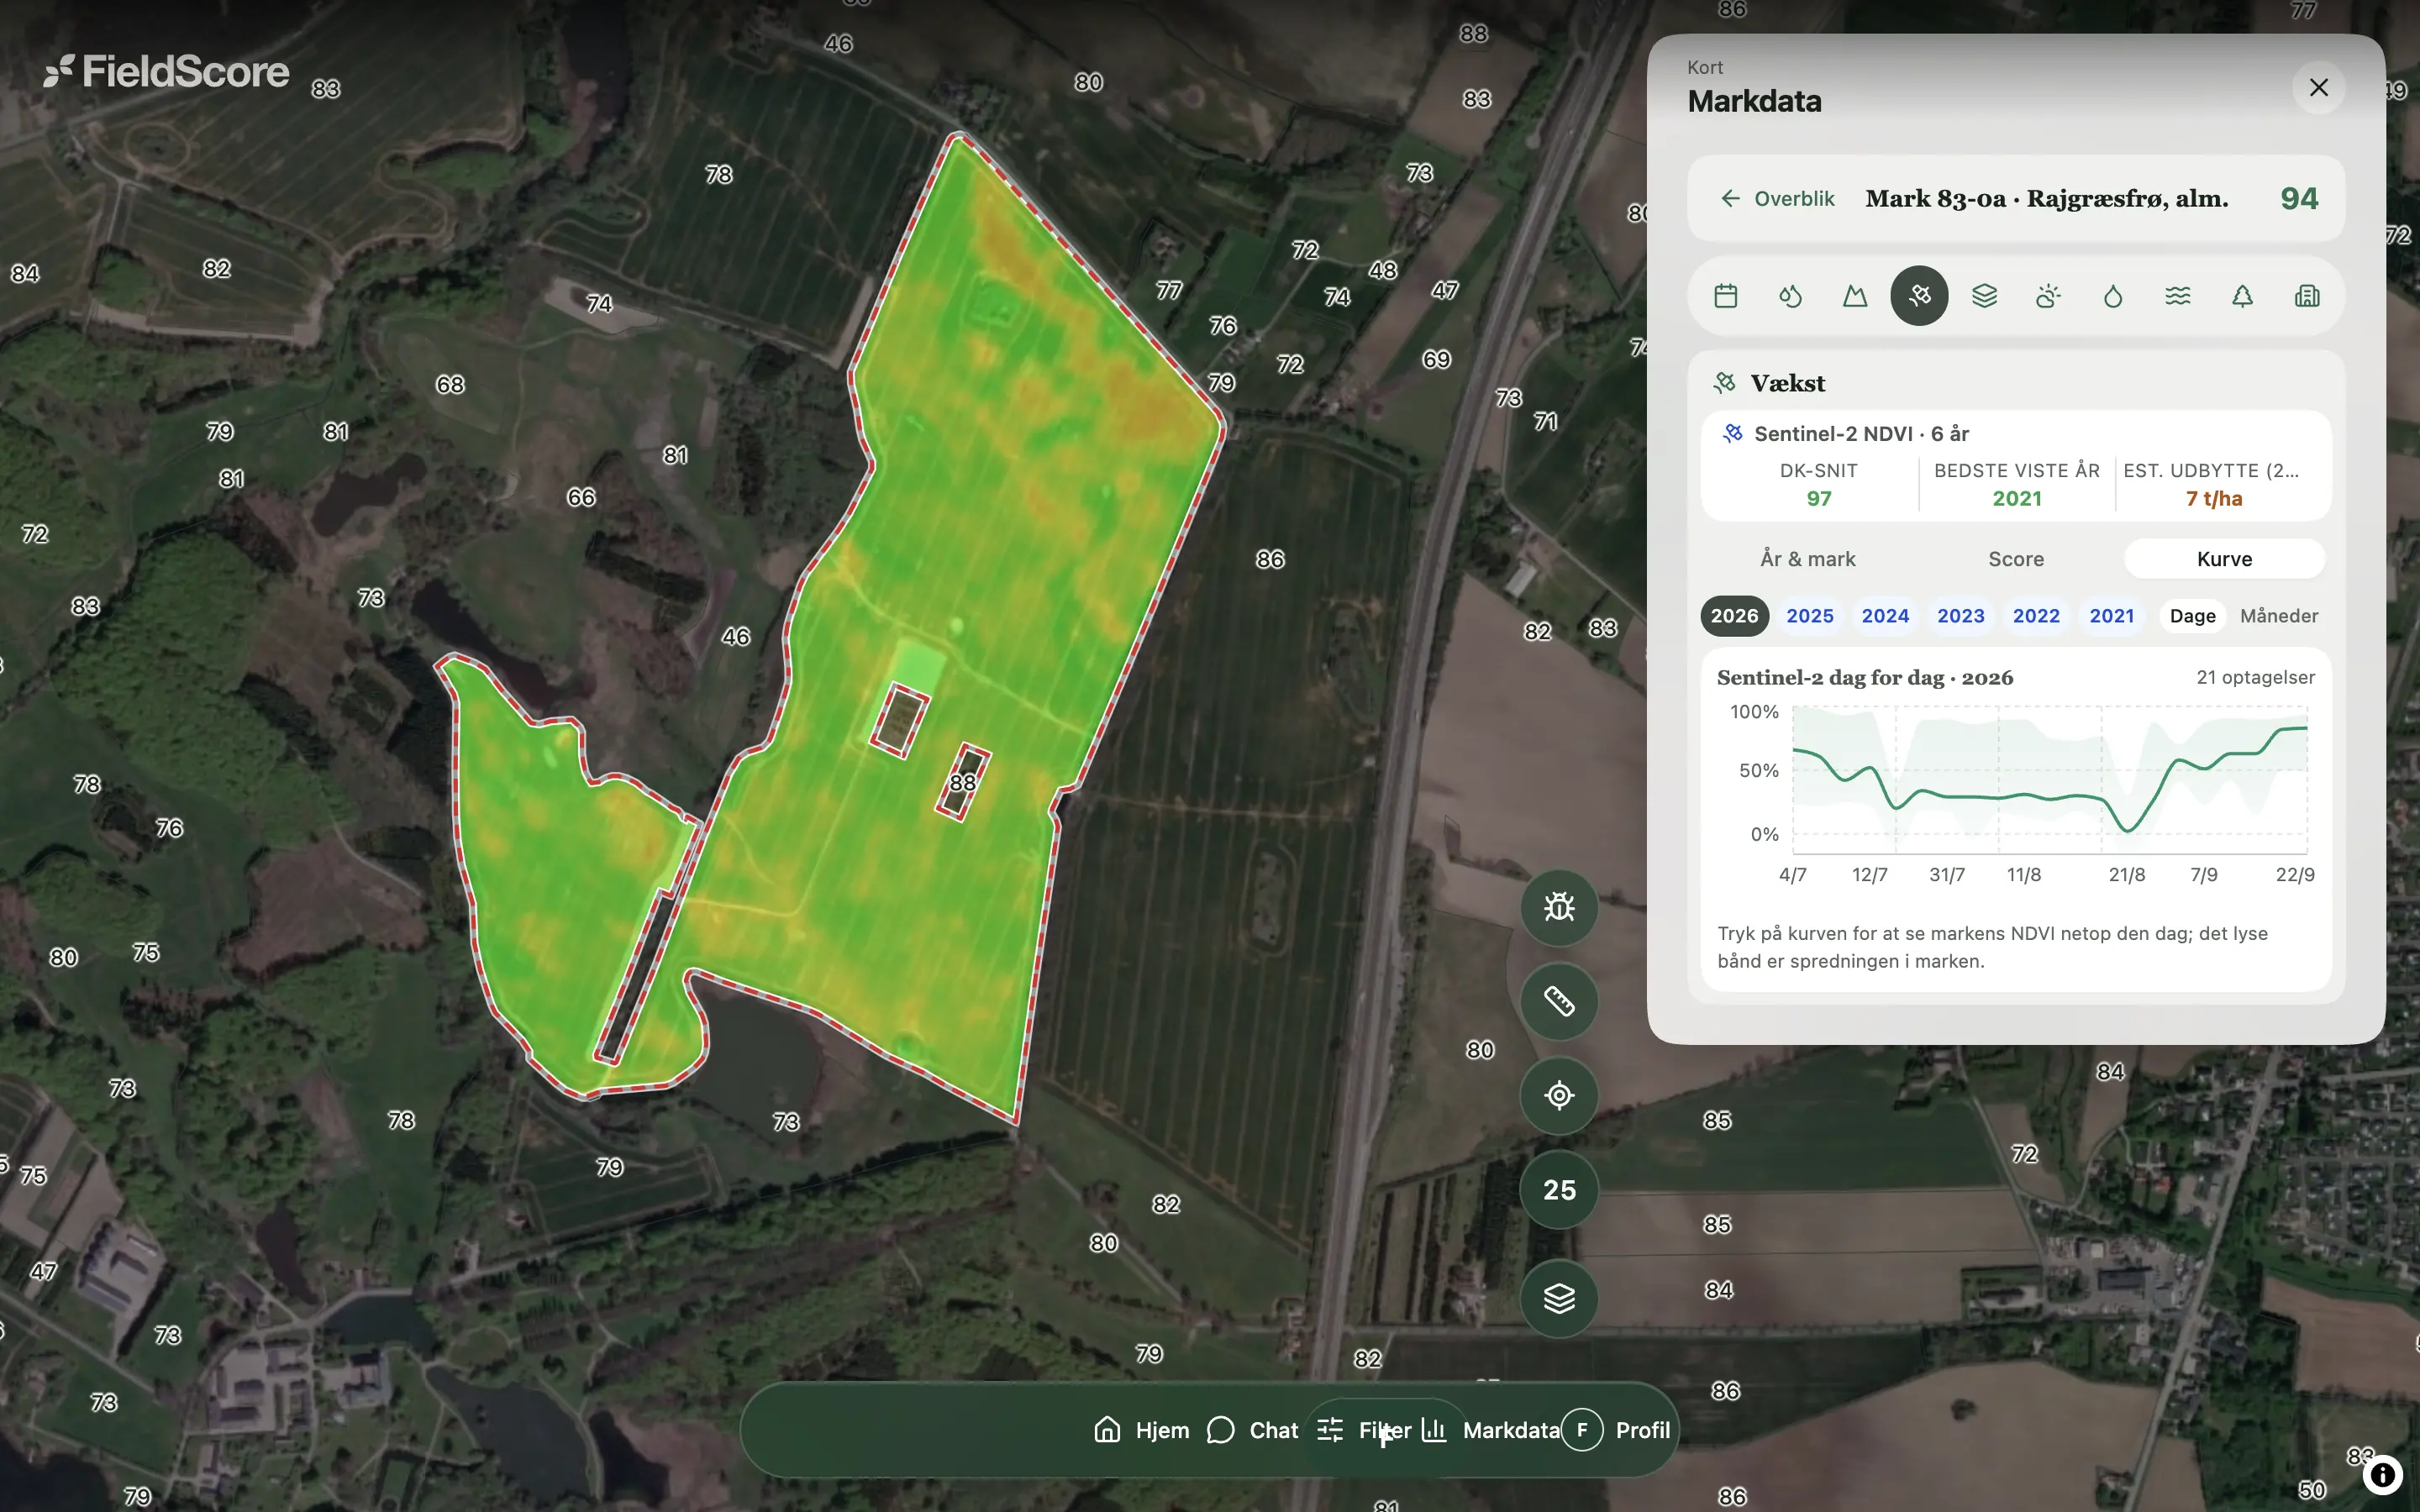
Task: Select year 2023 chip
Action: point(1961,616)
